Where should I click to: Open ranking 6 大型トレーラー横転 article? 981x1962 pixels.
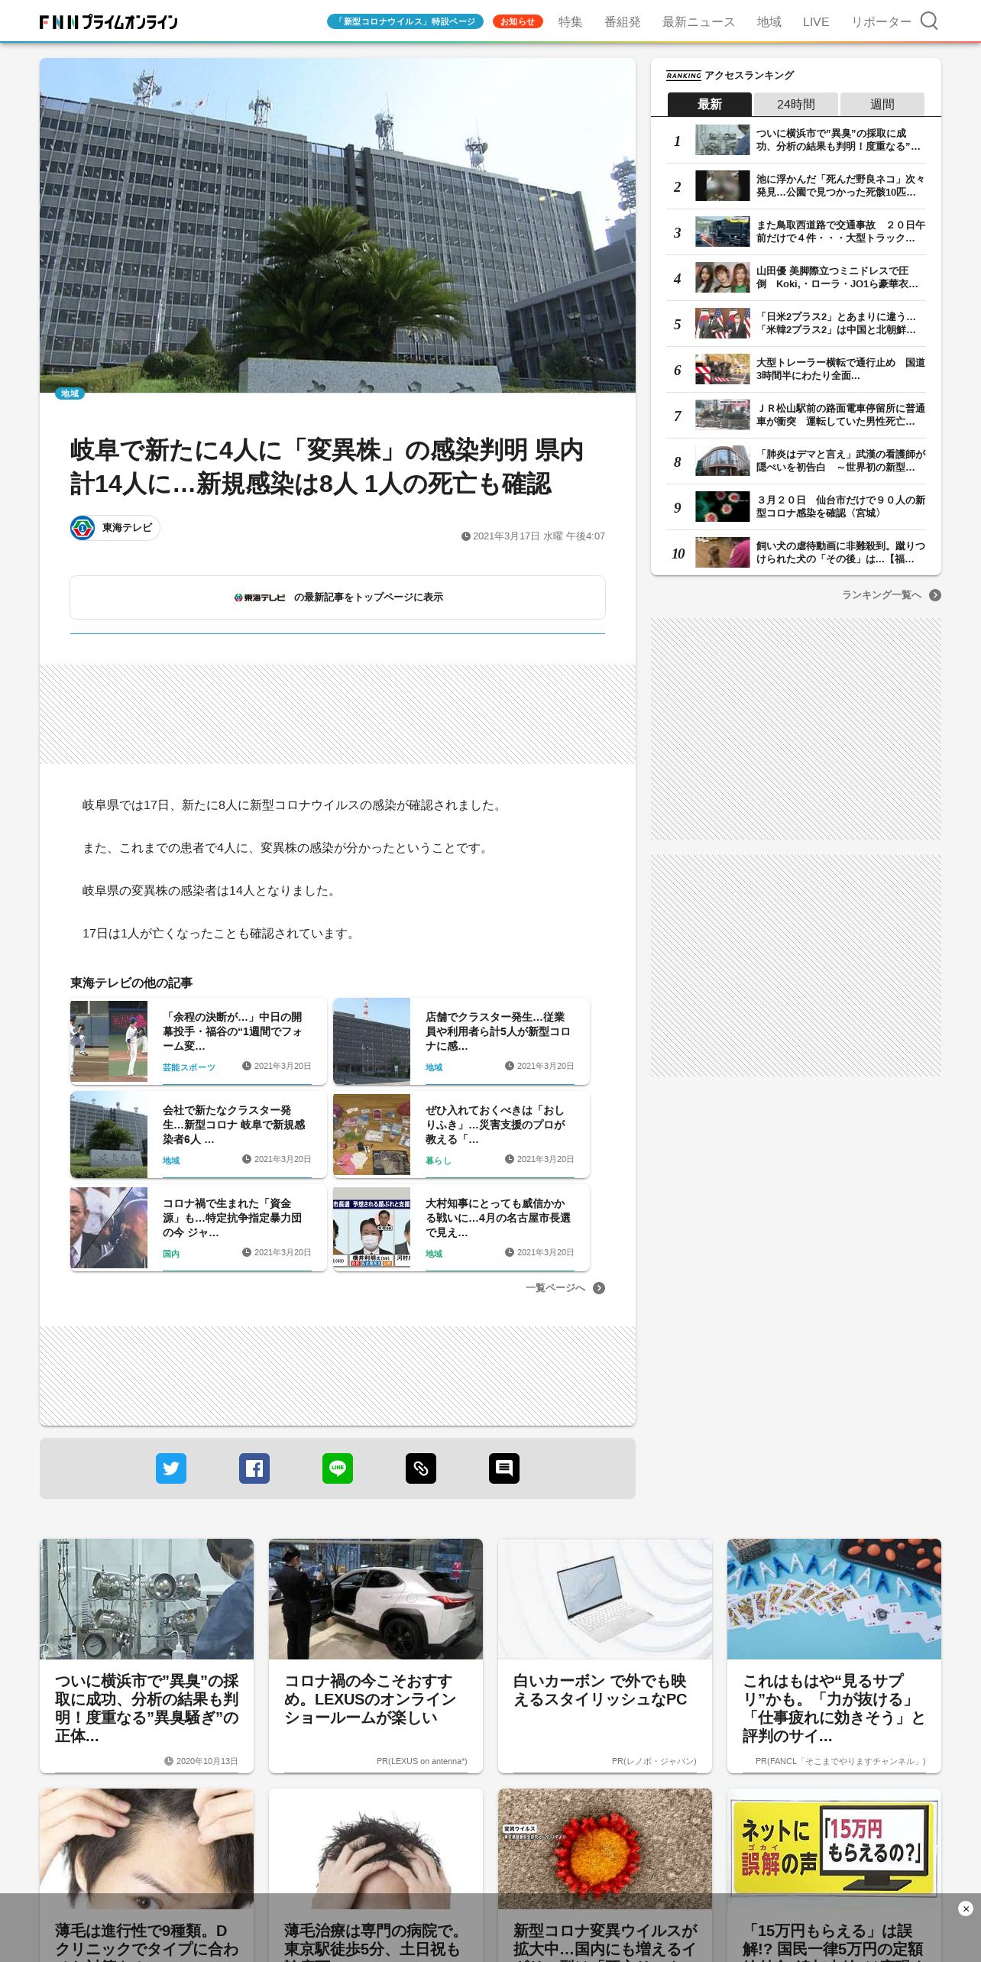click(x=796, y=370)
